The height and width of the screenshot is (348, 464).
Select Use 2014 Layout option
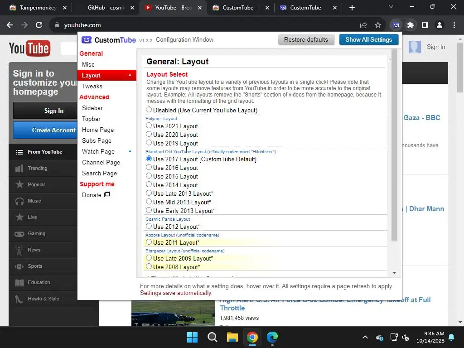coord(149,184)
